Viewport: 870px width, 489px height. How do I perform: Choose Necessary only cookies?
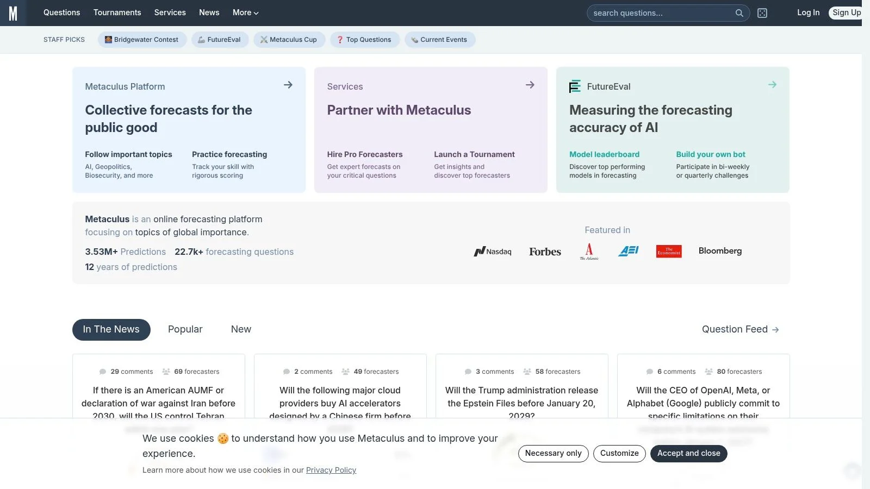pyautogui.click(x=553, y=454)
